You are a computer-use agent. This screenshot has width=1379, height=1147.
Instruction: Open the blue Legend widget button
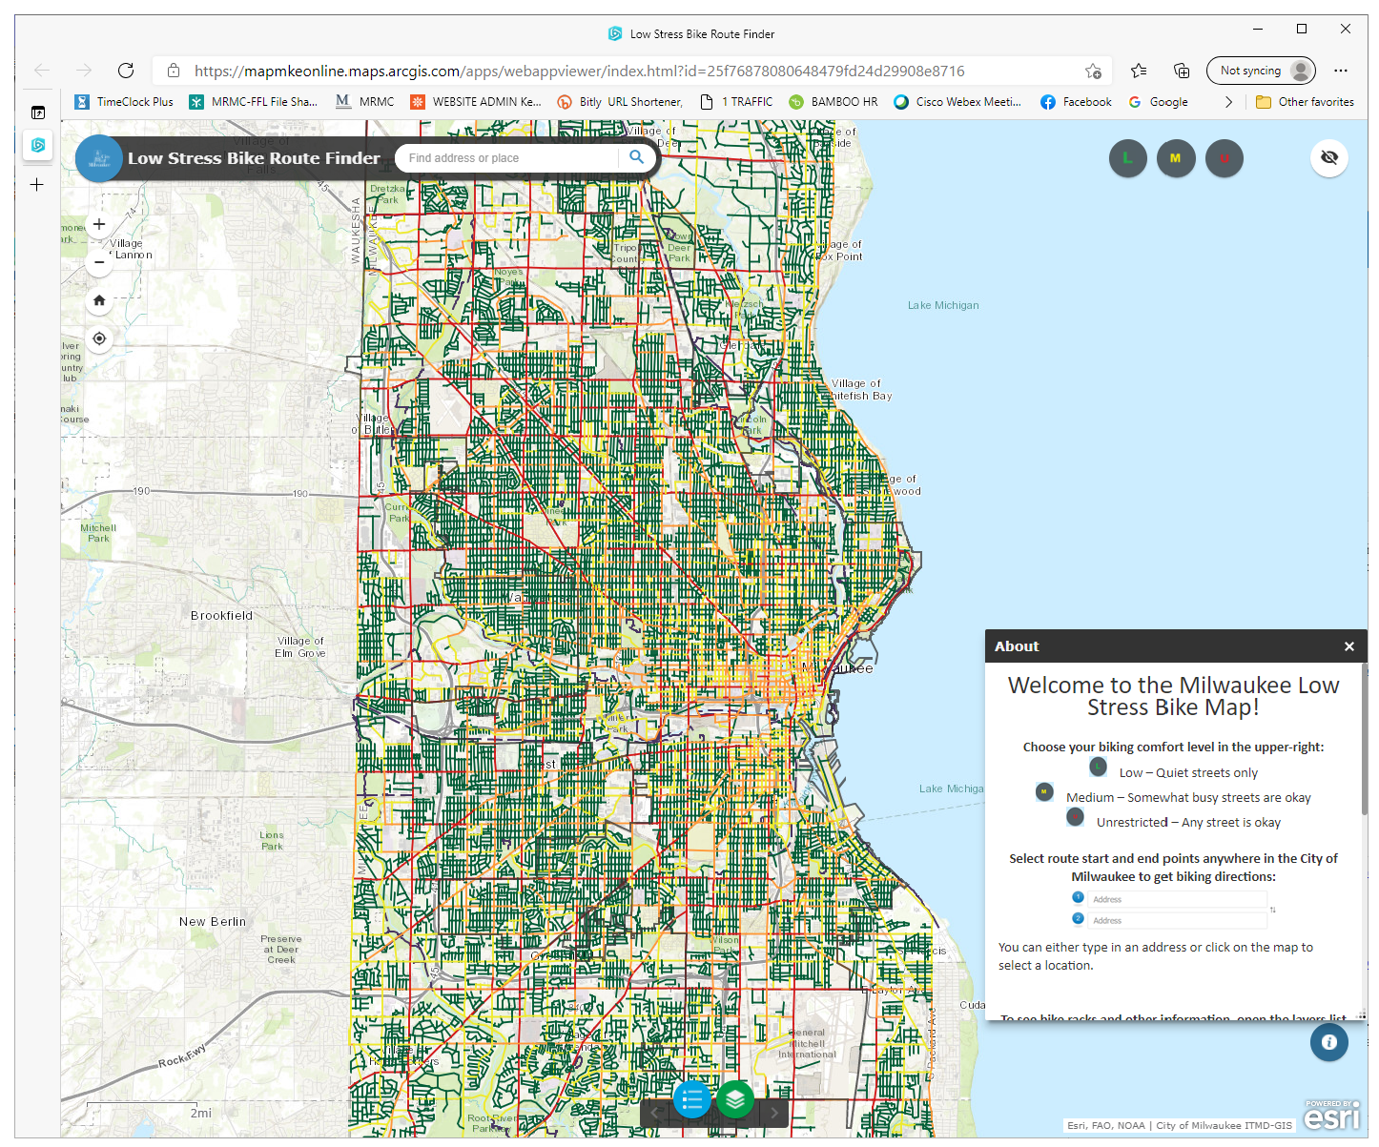[x=691, y=1099]
